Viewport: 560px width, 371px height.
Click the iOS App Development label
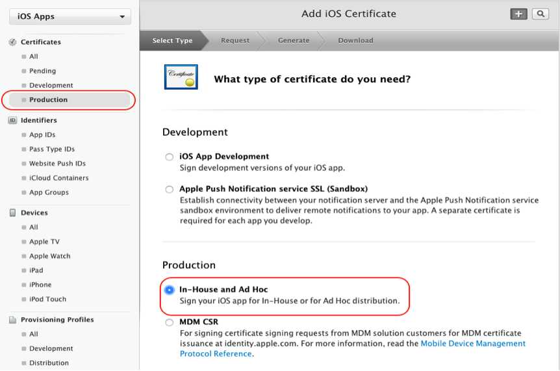coord(224,157)
